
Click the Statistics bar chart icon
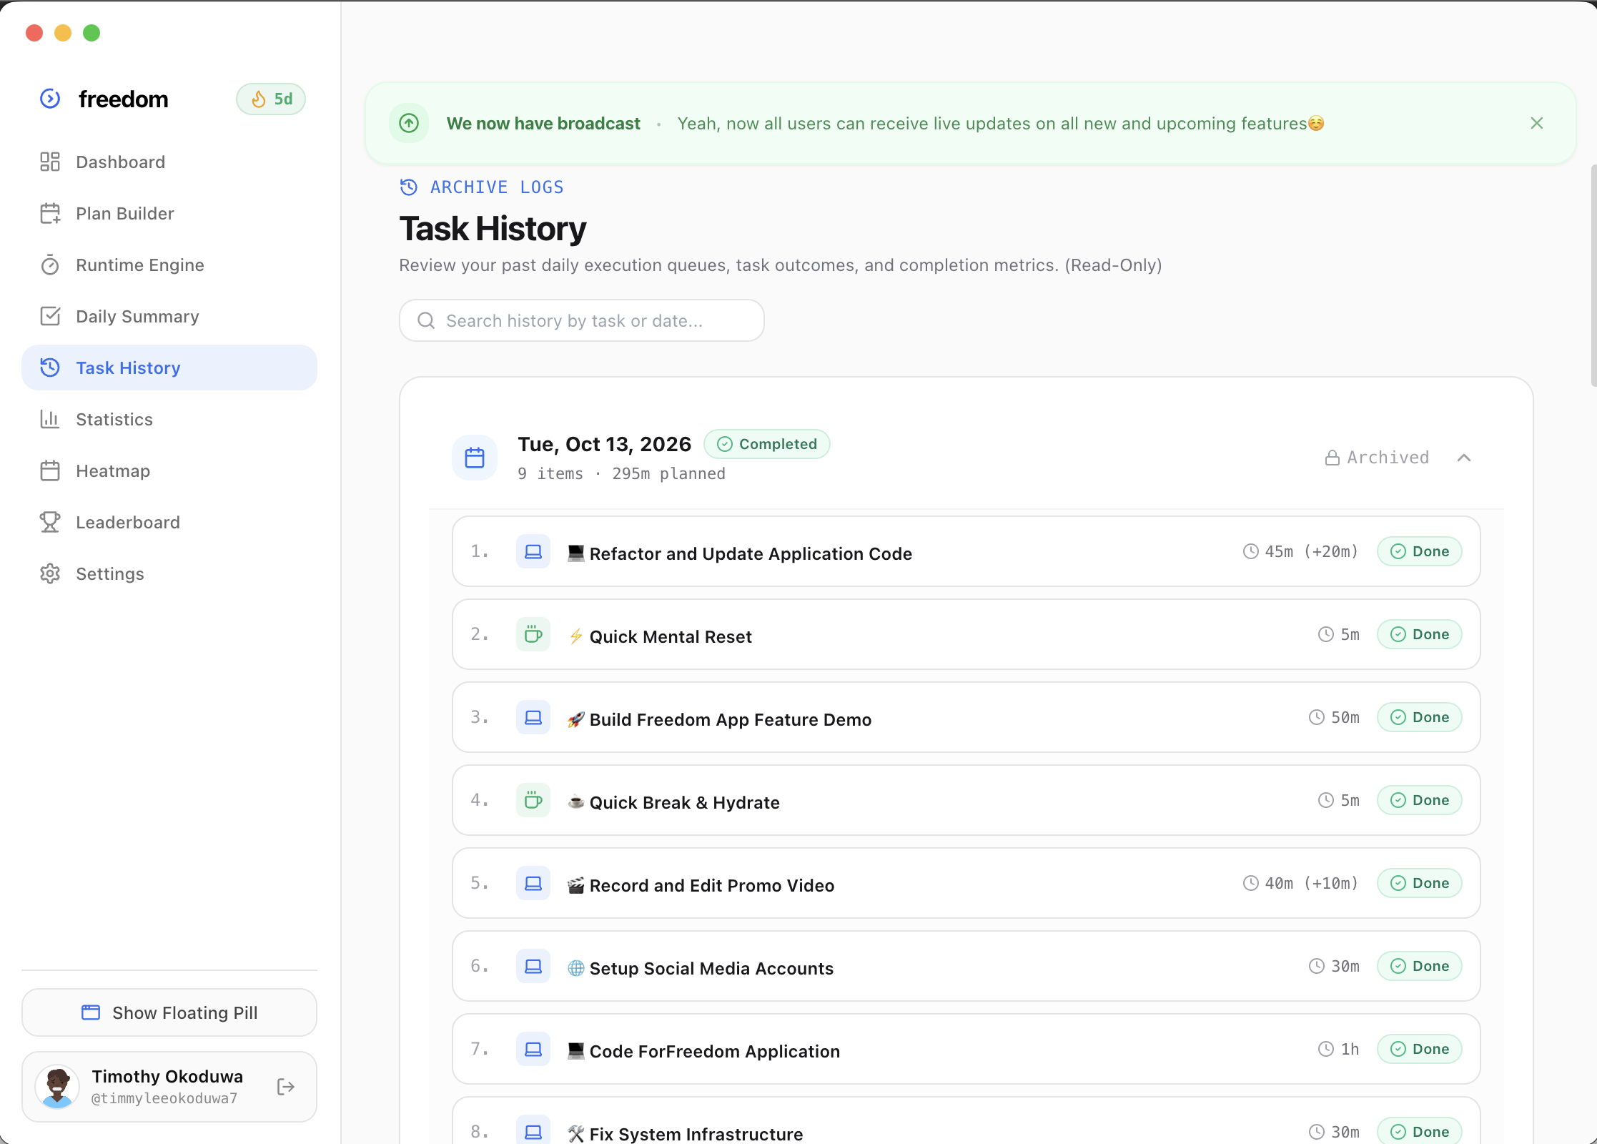50,419
